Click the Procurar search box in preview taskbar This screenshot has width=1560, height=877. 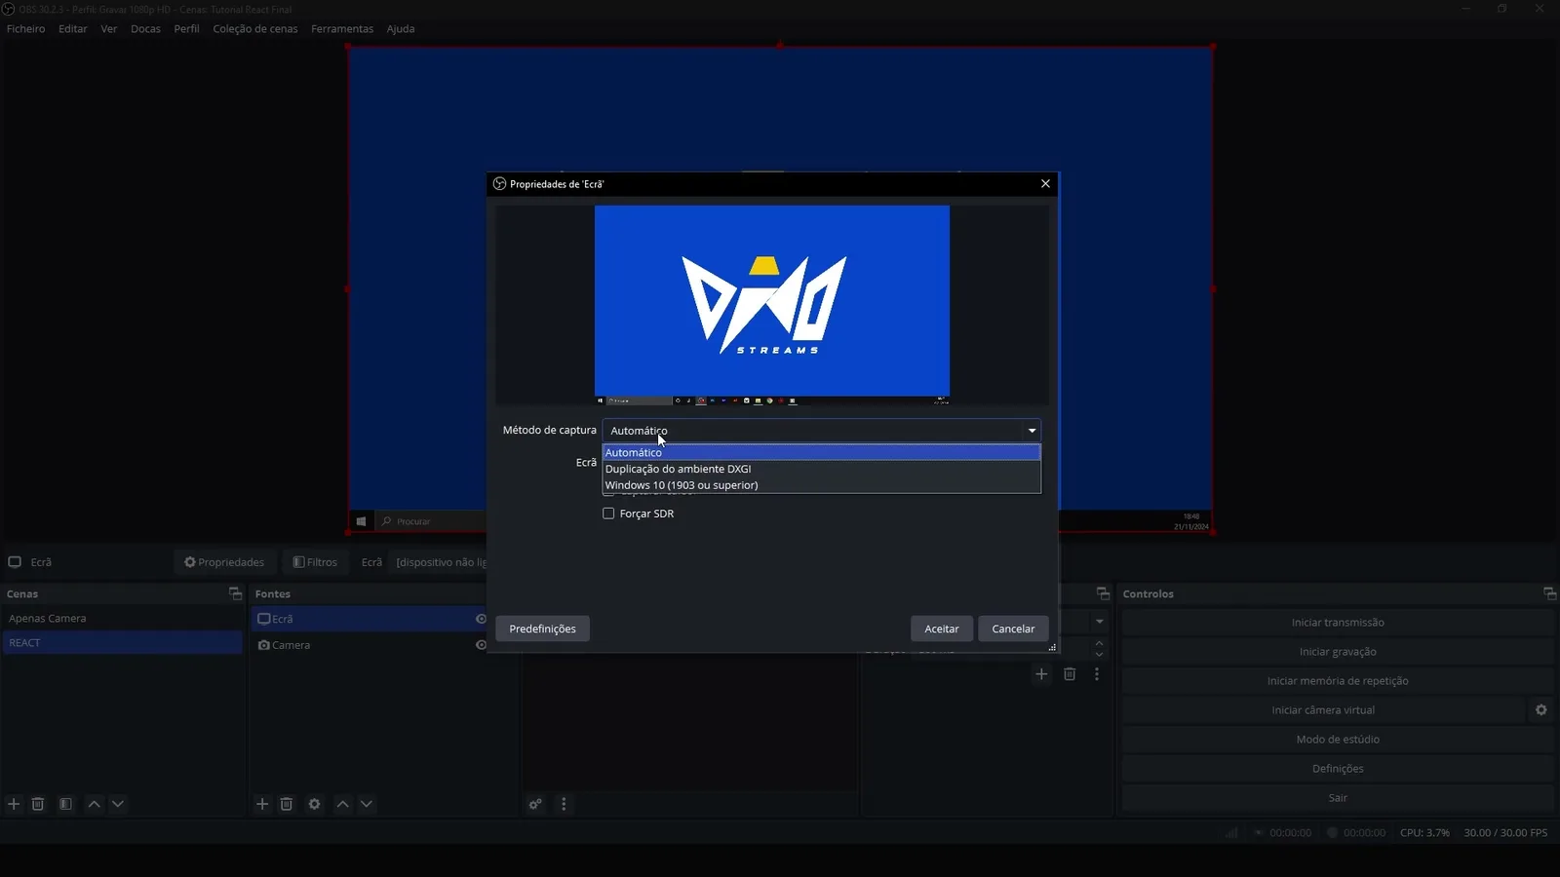click(x=431, y=521)
